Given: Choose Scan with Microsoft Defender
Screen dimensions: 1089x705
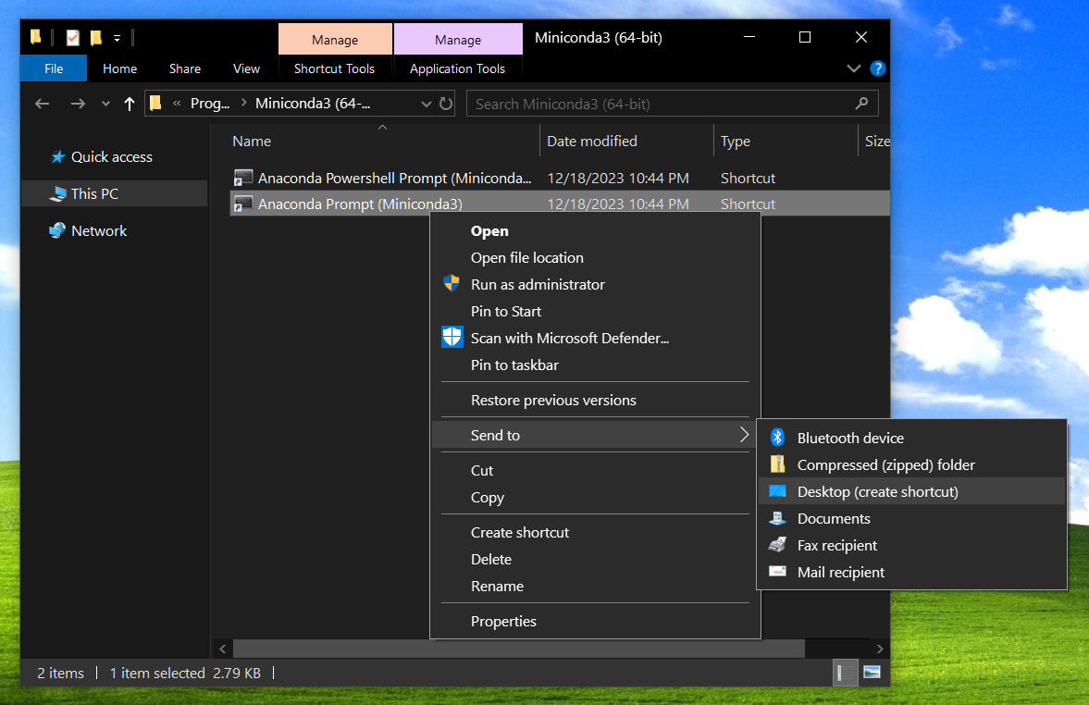Looking at the screenshot, I should pyautogui.click(x=595, y=339).
